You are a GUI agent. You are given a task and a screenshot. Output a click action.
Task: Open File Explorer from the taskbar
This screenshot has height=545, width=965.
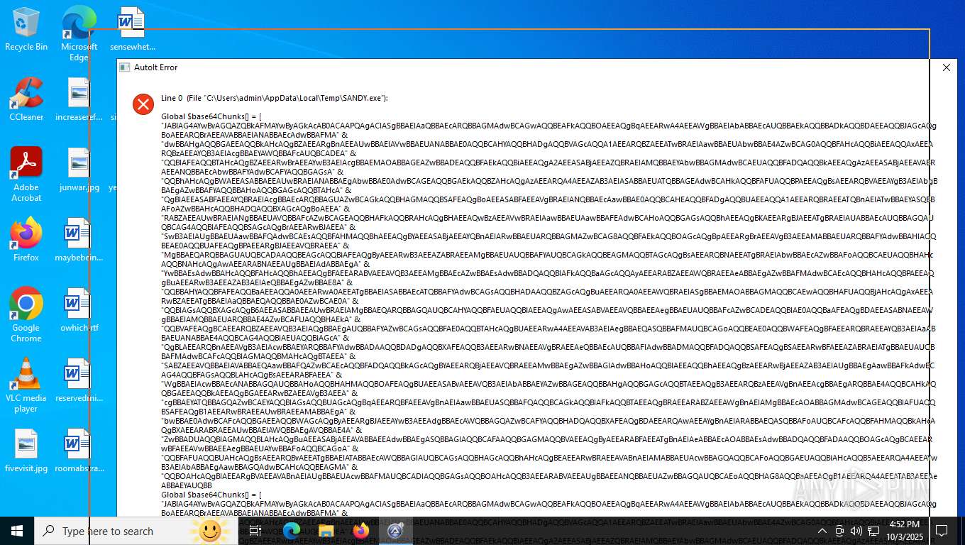point(326,531)
